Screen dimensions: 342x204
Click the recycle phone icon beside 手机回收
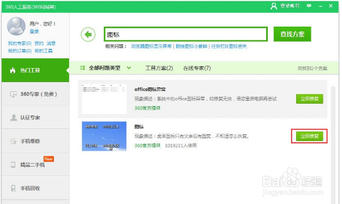click(13, 188)
